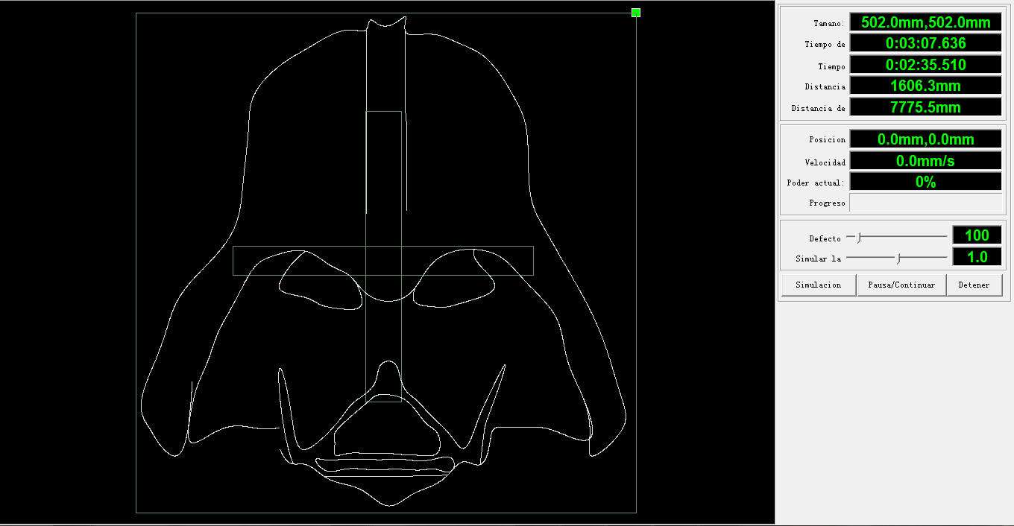This screenshot has height=526, width=1014.
Task: Click the Distancia readout of 1606.3mm
Action: [x=925, y=85]
